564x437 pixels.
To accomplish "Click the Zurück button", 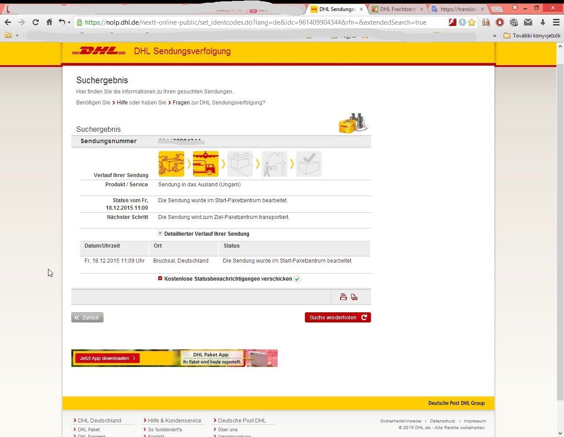I will click(x=87, y=317).
